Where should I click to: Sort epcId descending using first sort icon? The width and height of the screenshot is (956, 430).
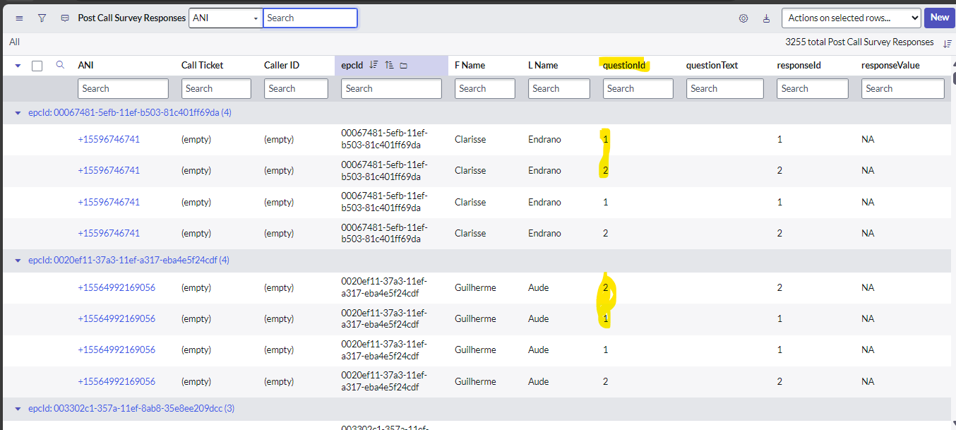(374, 65)
